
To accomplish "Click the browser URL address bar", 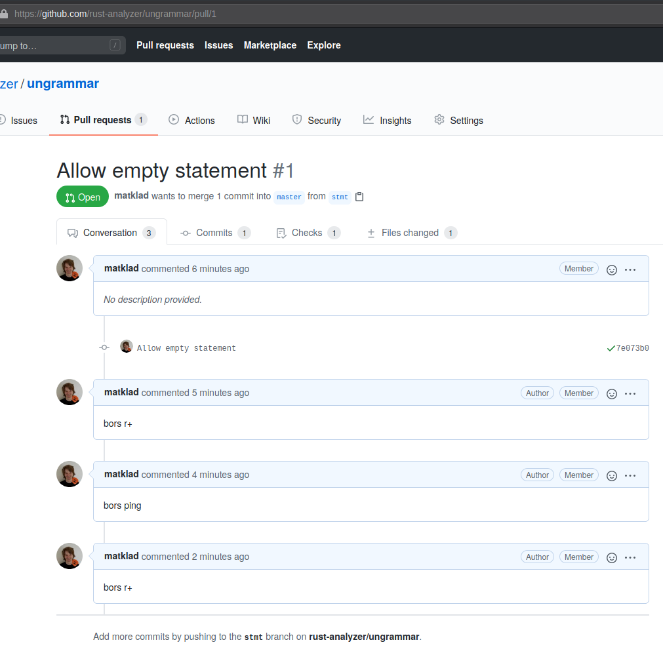I will pos(332,14).
